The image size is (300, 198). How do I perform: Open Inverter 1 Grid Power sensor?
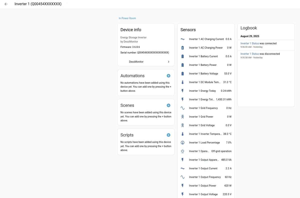point(206,117)
